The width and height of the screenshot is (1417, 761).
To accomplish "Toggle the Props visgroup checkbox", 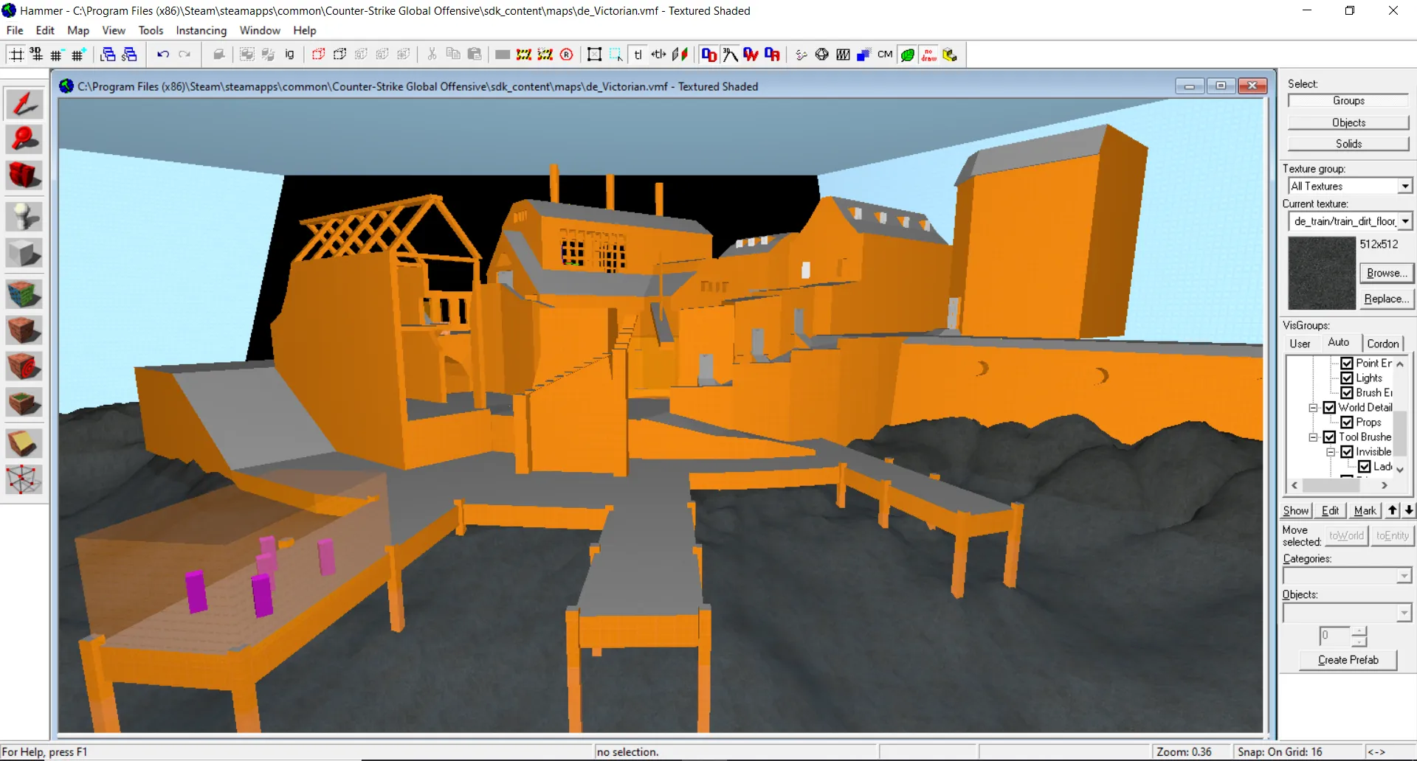I will [1347, 422].
